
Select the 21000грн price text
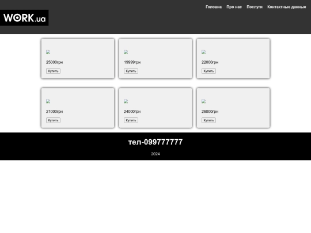(x=54, y=112)
